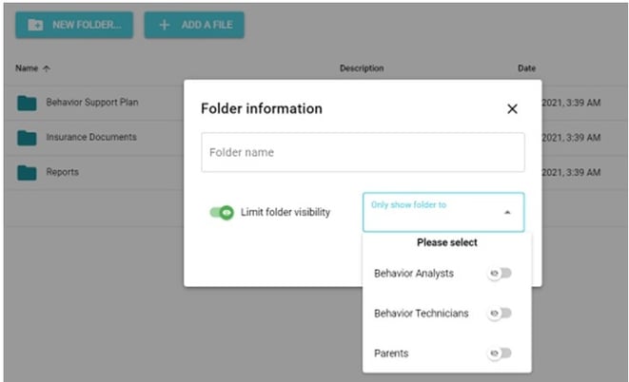Click into the Folder name field
The width and height of the screenshot is (629, 382).
pyautogui.click(x=363, y=152)
